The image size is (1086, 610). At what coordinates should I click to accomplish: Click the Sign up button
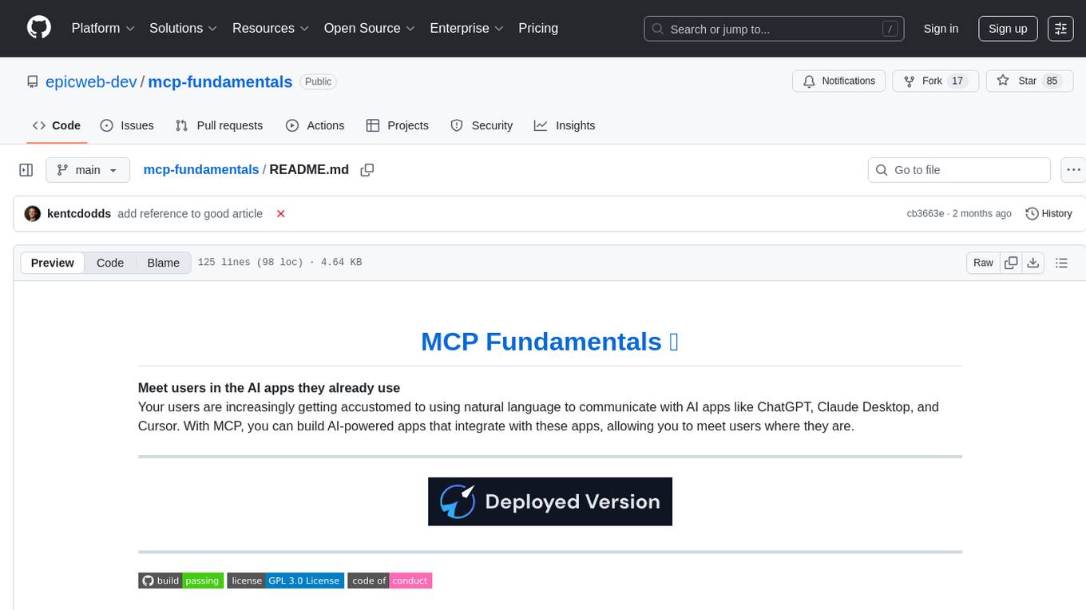pos(1008,29)
